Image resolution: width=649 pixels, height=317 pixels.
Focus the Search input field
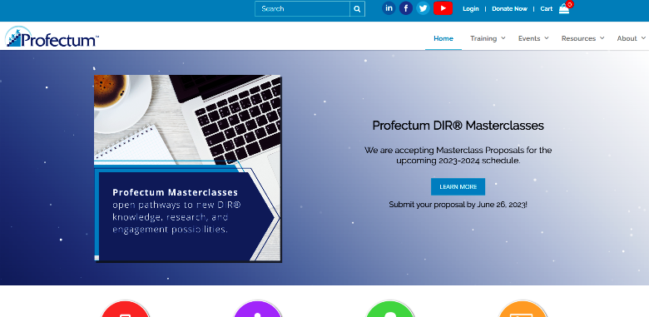point(303,8)
